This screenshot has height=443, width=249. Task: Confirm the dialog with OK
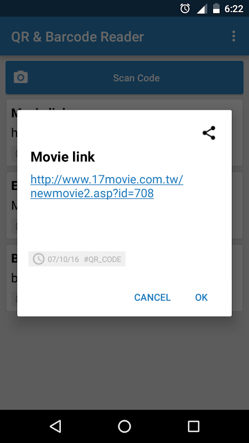[x=201, y=297]
